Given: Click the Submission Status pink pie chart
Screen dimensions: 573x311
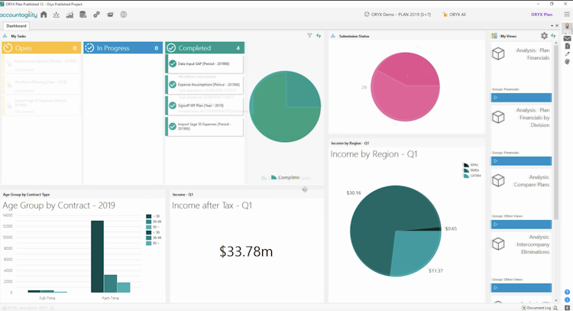Looking at the screenshot, I should tap(405, 86).
